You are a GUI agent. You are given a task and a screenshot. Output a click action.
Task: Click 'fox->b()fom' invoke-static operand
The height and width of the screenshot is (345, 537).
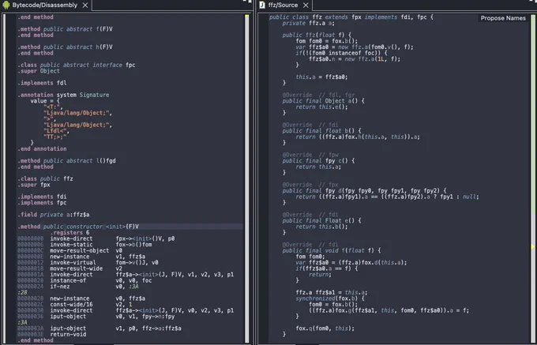(x=134, y=245)
